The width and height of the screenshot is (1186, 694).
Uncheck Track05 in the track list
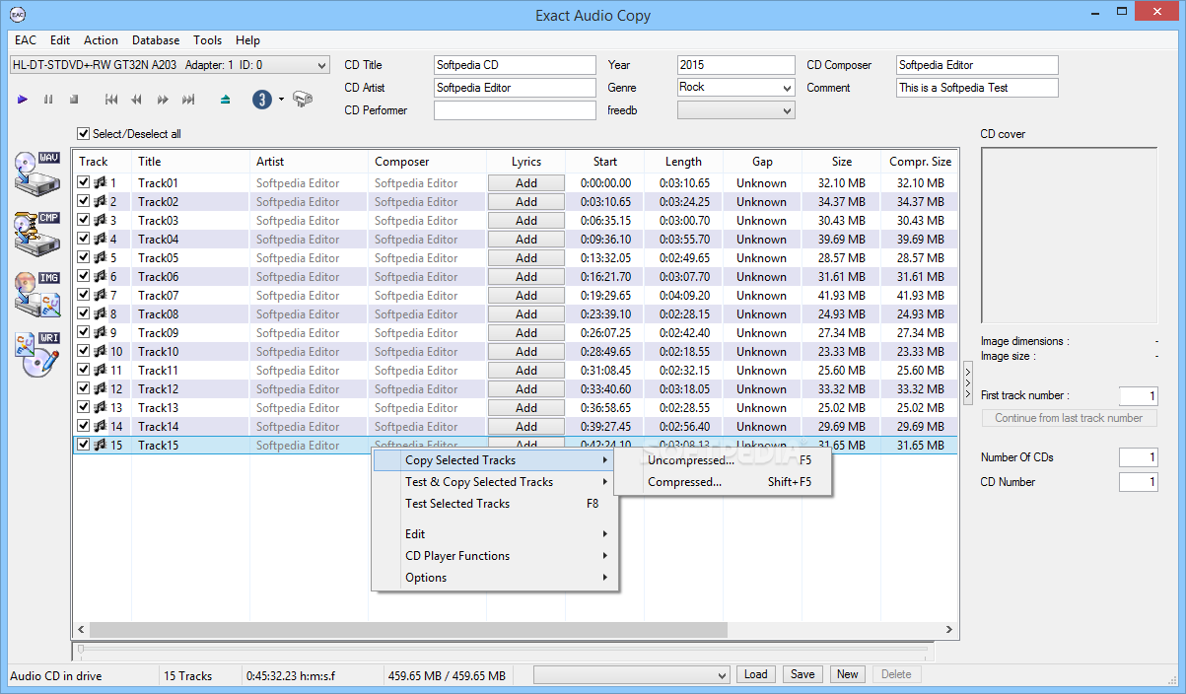point(84,257)
